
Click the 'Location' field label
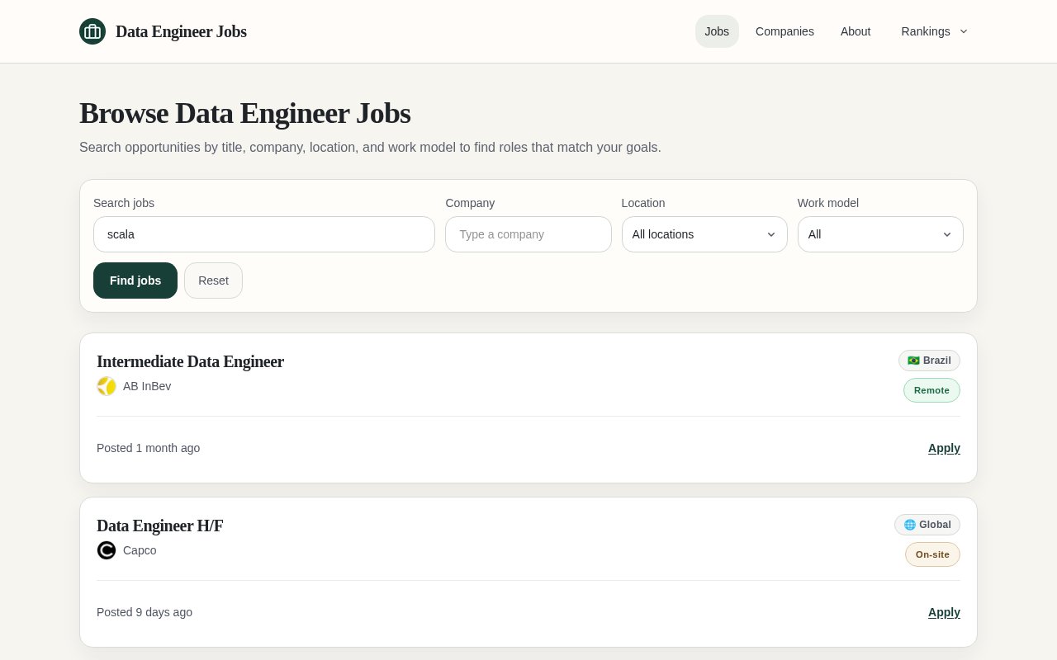643,203
